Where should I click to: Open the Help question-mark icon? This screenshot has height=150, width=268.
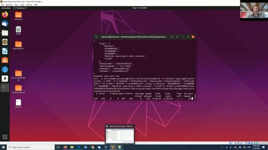tap(5, 70)
